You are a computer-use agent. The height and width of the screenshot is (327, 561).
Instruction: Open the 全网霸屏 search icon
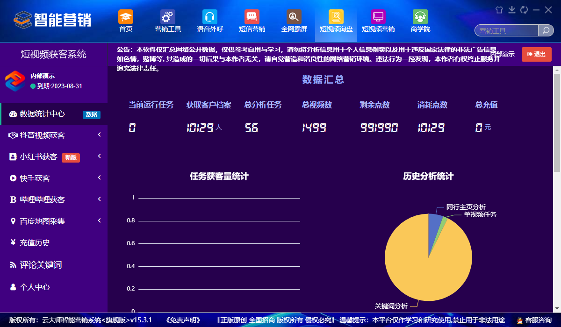click(x=294, y=17)
